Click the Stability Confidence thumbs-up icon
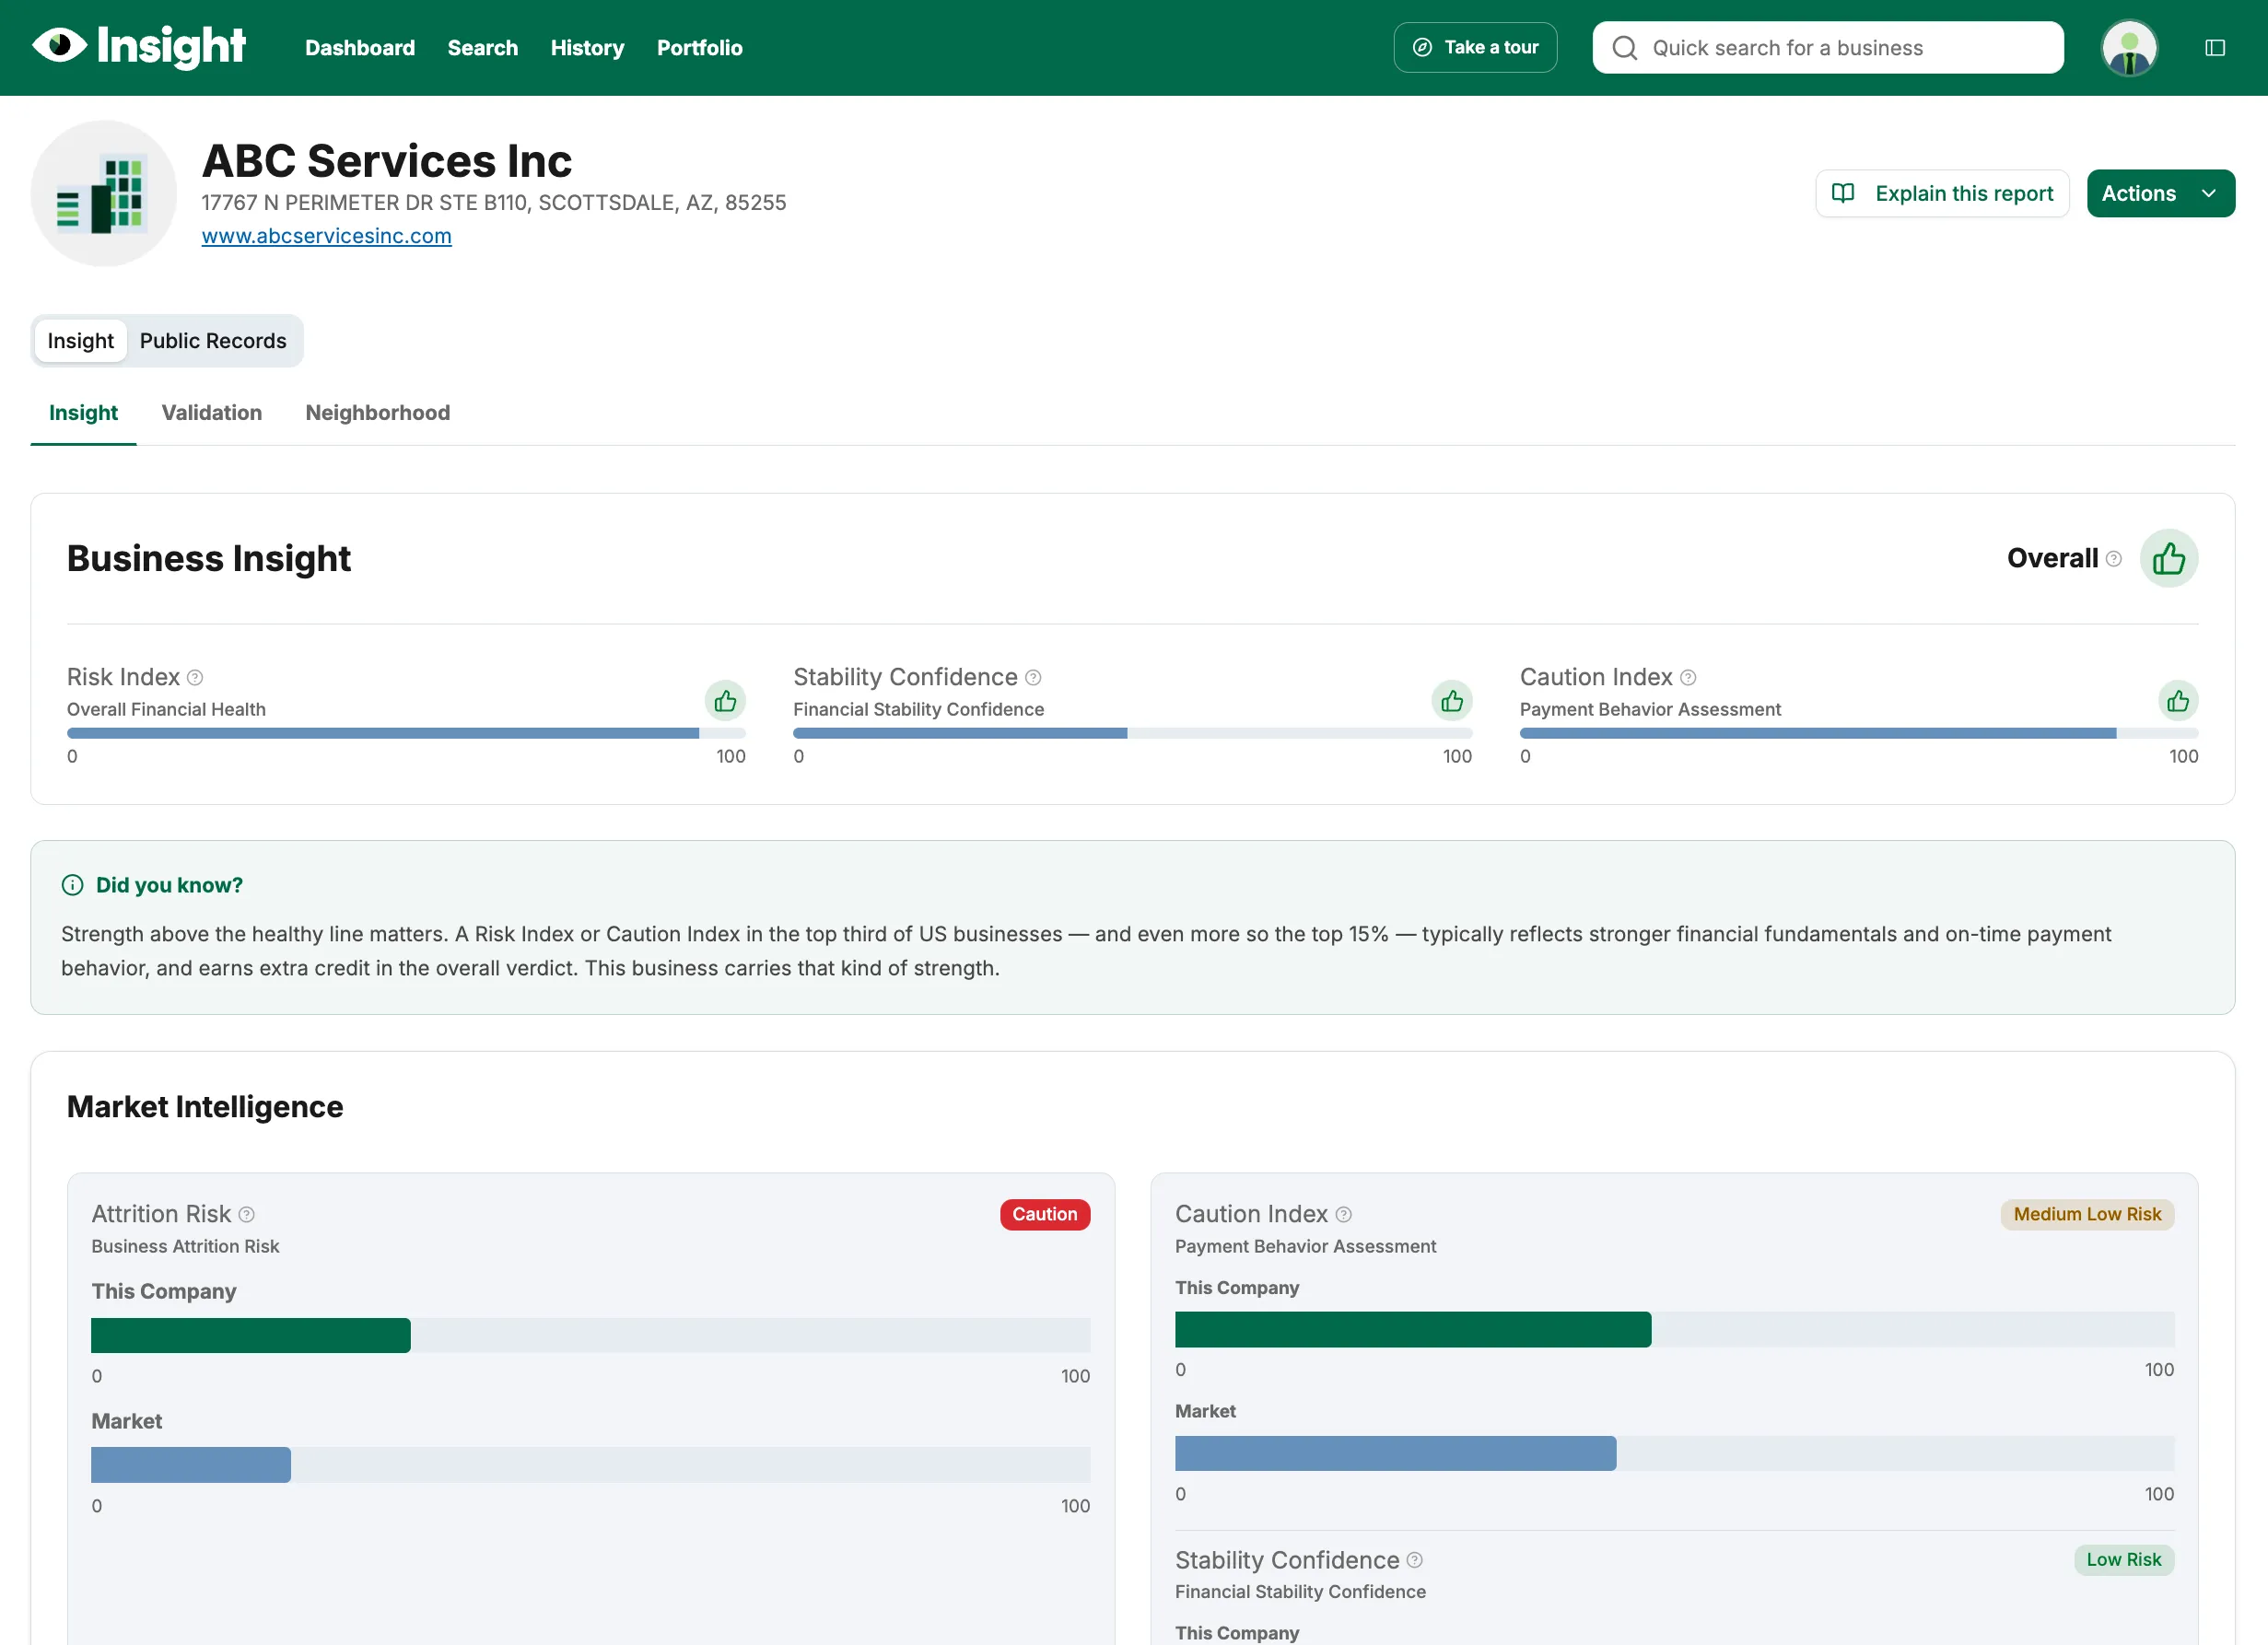 click(x=1452, y=701)
